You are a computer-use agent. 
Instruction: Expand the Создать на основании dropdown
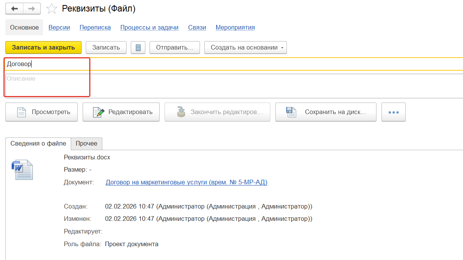(x=245, y=48)
